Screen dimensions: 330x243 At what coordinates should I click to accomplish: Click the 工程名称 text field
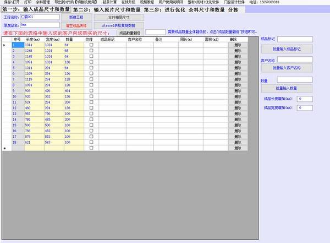35,18
